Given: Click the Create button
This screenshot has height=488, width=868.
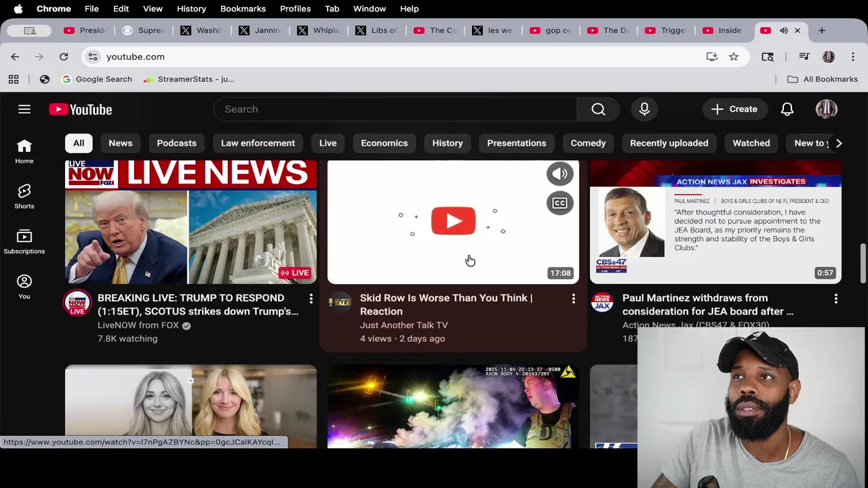Looking at the screenshot, I should coord(734,109).
